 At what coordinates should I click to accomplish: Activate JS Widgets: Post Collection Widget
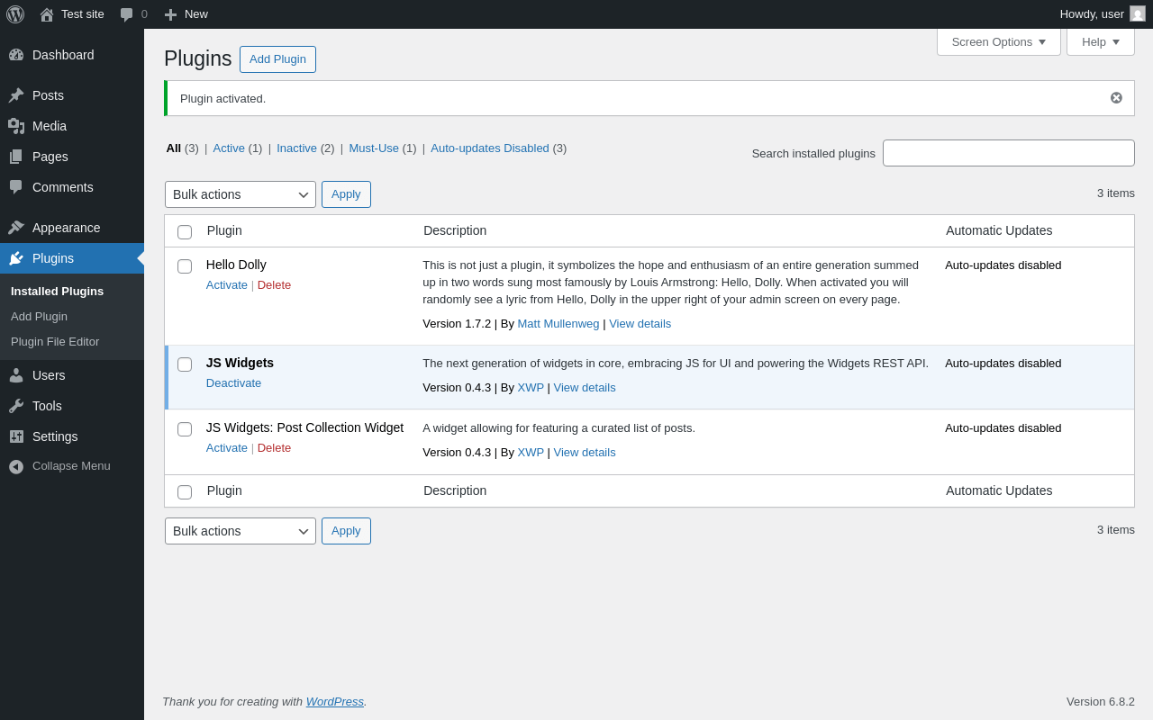pyautogui.click(x=227, y=448)
